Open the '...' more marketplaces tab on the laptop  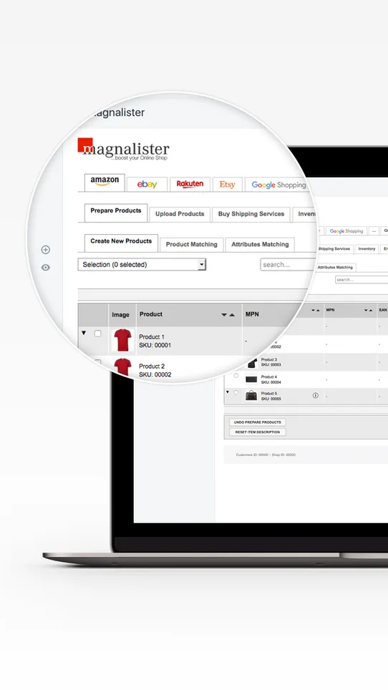pos(374,231)
